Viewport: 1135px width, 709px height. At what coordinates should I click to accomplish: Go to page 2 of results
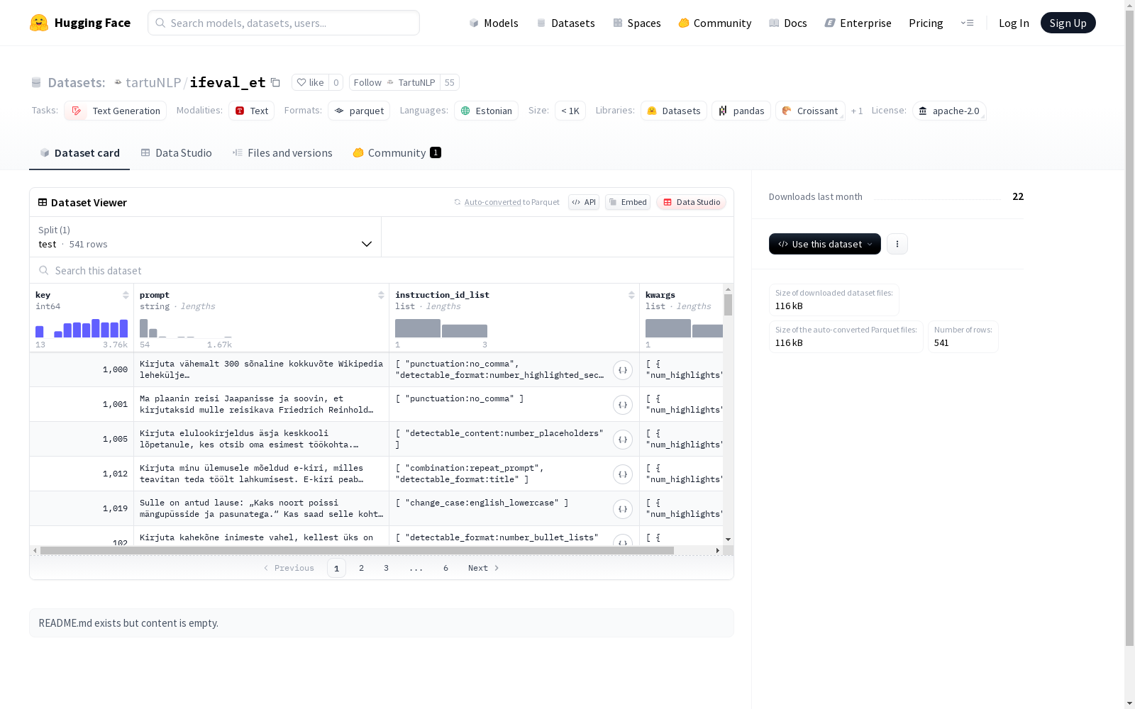(361, 568)
